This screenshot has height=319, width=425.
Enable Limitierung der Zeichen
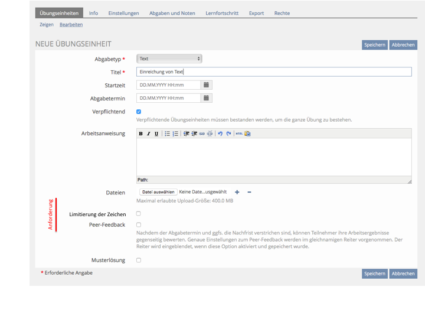(139, 214)
